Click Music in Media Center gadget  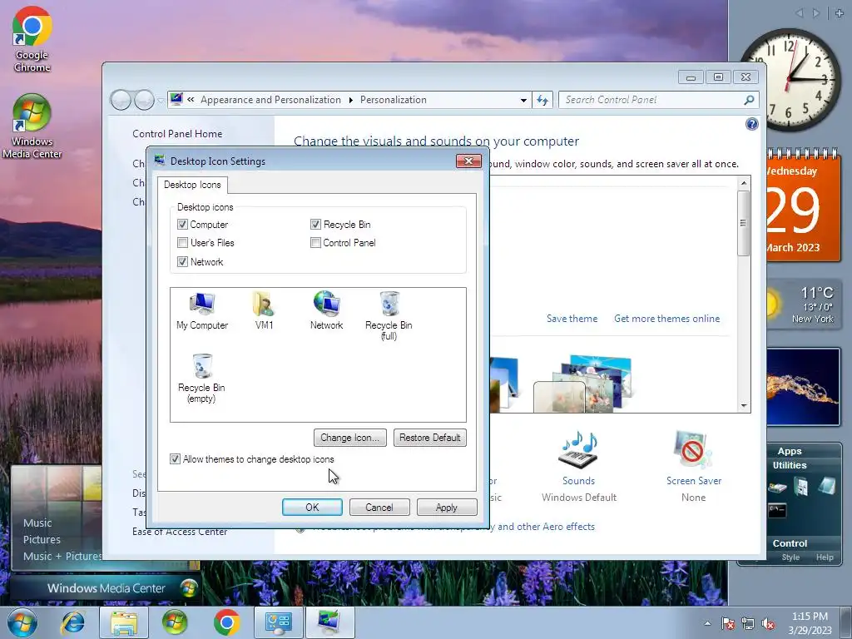pyautogui.click(x=37, y=523)
